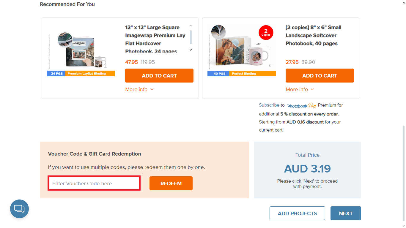Click the Photobook Plus logo
The width and height of the screenshot is (406, 228).
tap(302, 105)
